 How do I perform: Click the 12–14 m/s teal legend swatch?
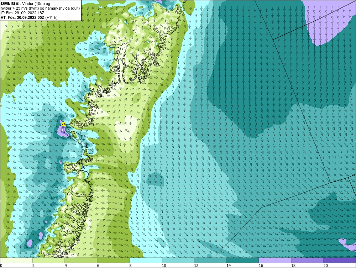[x=210, y=260]
